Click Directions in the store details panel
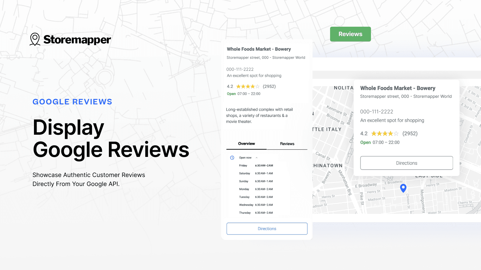481x270 pixels. coord(267,228)
